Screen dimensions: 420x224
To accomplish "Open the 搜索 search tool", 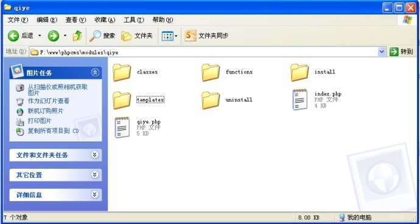I will click(102, 36).
